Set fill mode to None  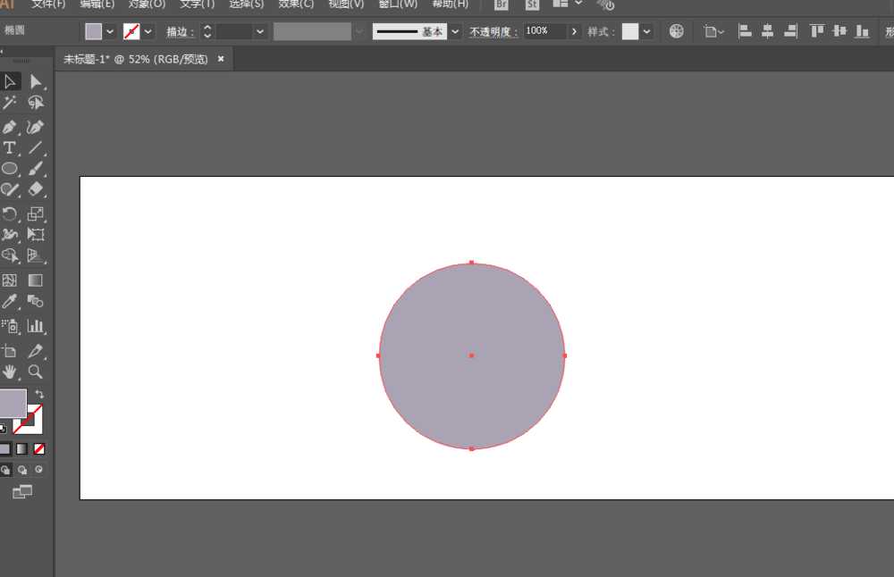pyautogui.click(x=38, y=449)
